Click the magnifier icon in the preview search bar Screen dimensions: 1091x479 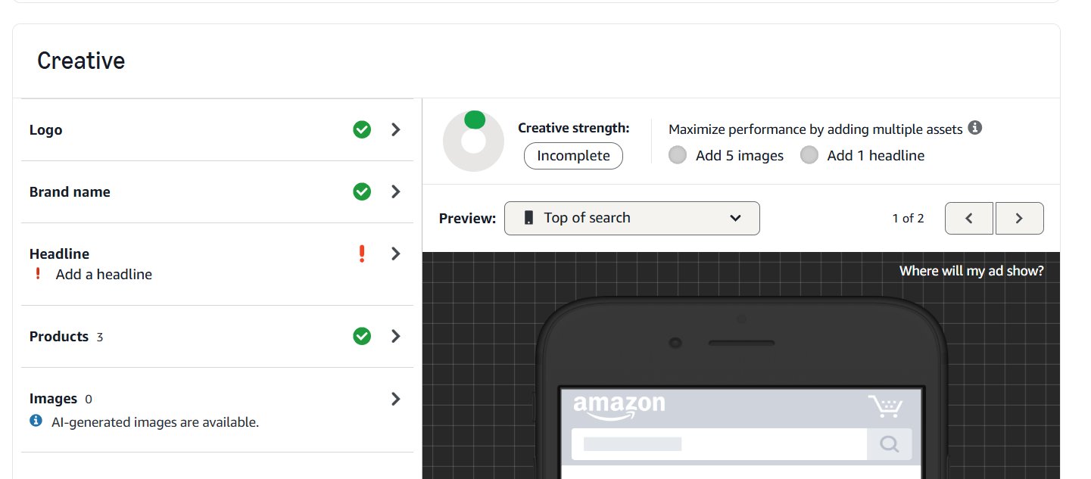pos(890,444)
